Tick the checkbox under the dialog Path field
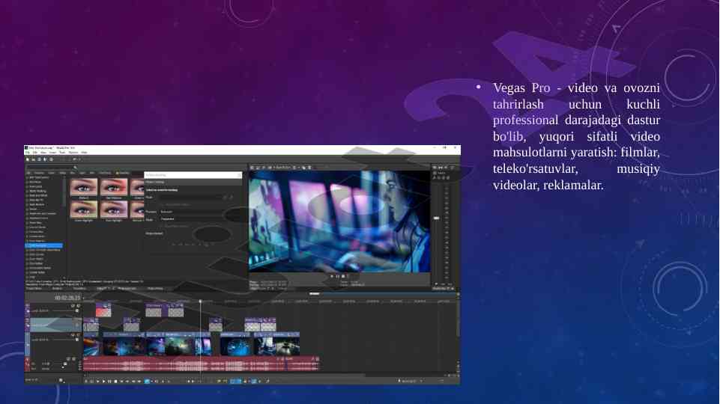The image size is (720, 404). tap(162, 204)
